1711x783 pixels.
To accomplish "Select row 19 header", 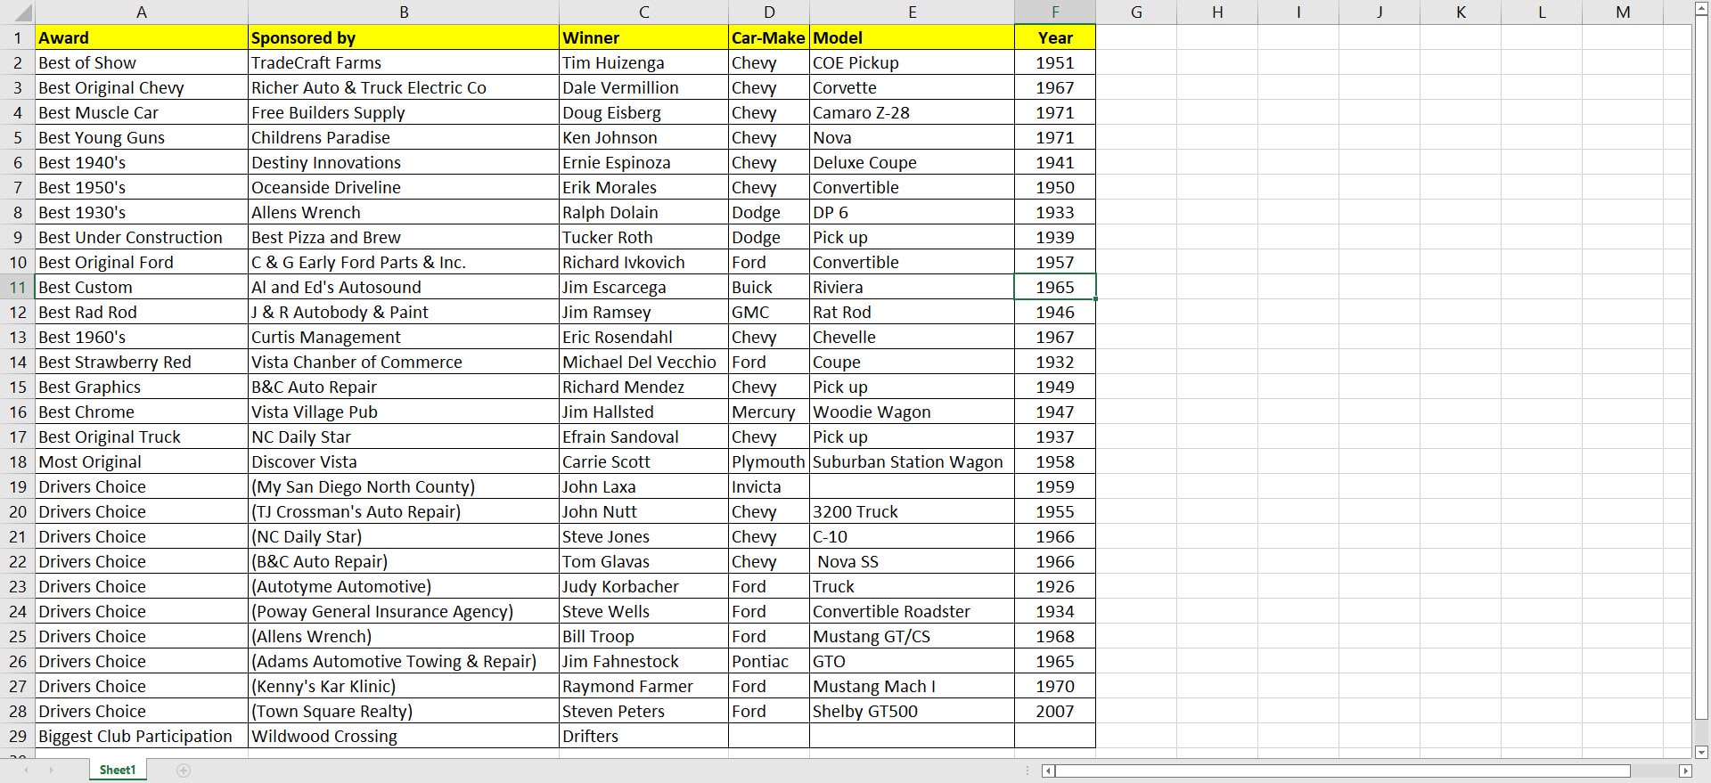I will [x=17, y=486].
